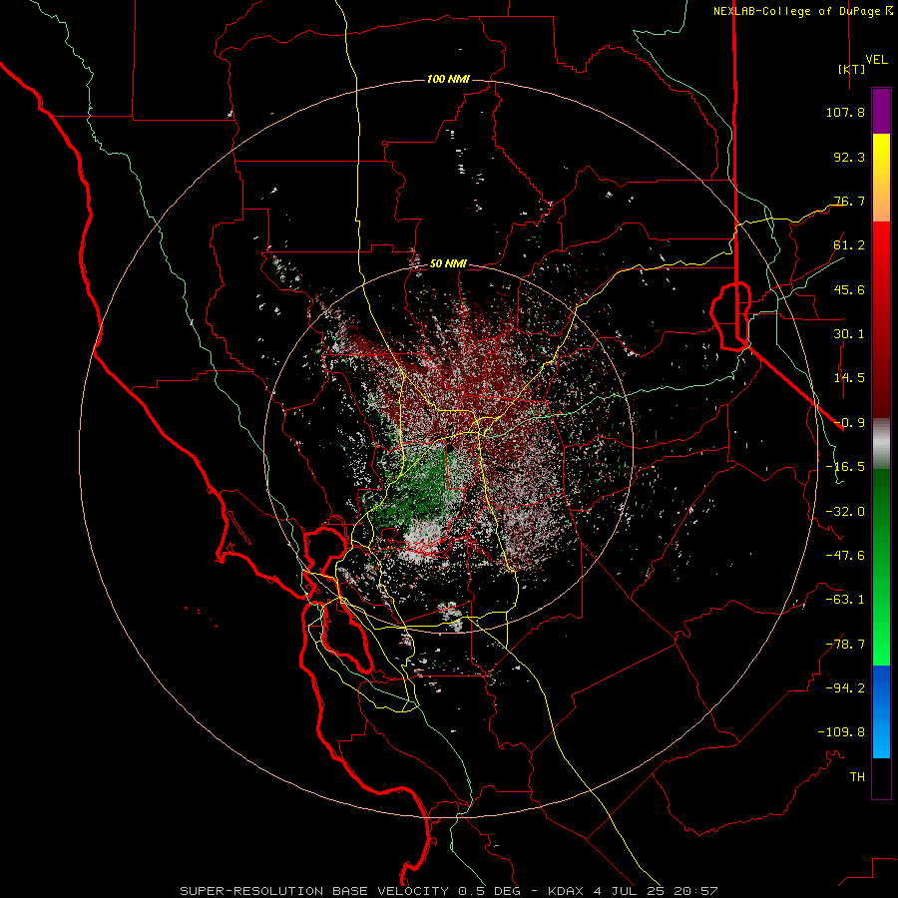Click the -94.2 velocity label
The image size is (898, 898).
point(845,688)
